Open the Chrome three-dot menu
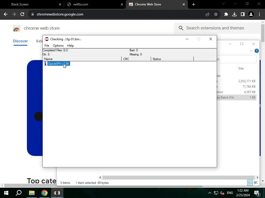The image size is (265, 198). [259, 14]
